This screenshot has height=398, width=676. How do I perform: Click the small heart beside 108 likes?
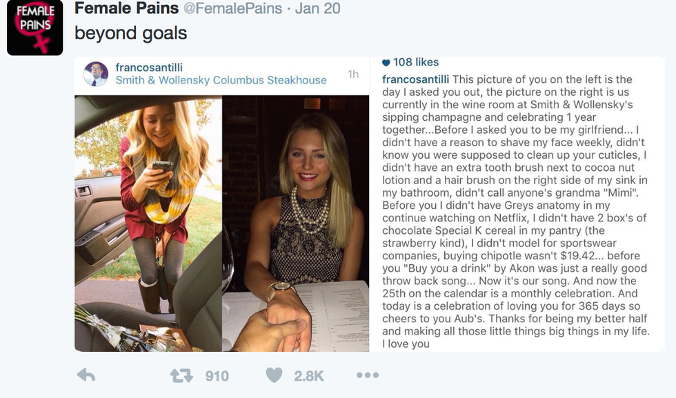click(x=386, y=63)
